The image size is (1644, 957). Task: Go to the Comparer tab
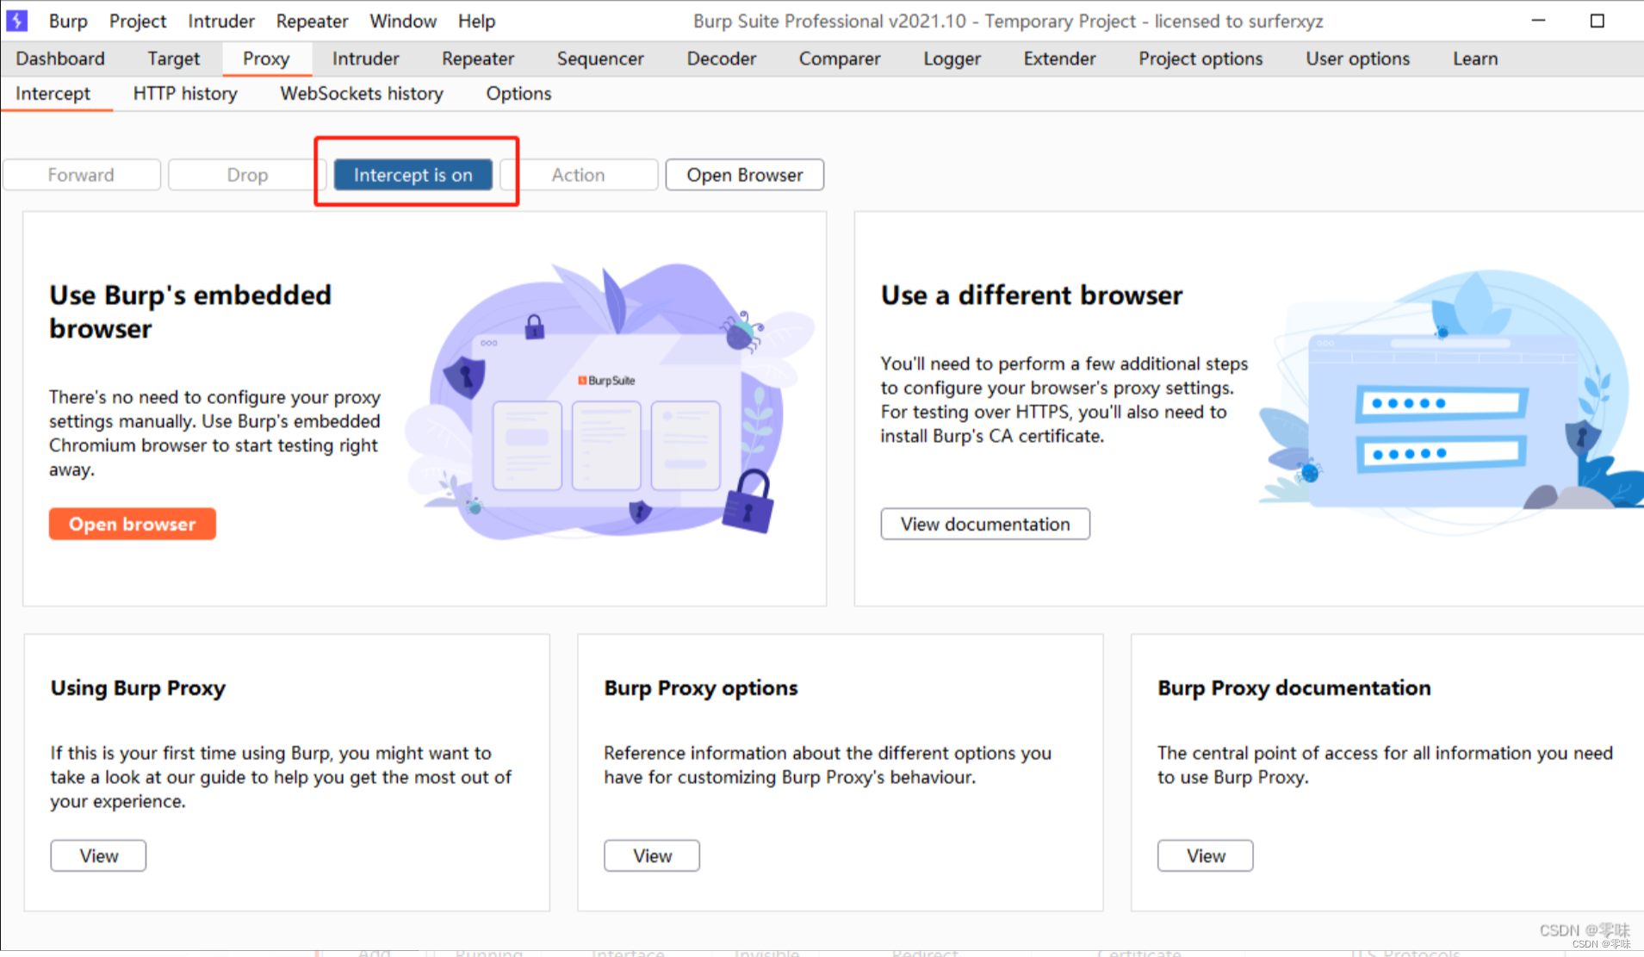tap(840, 59)
